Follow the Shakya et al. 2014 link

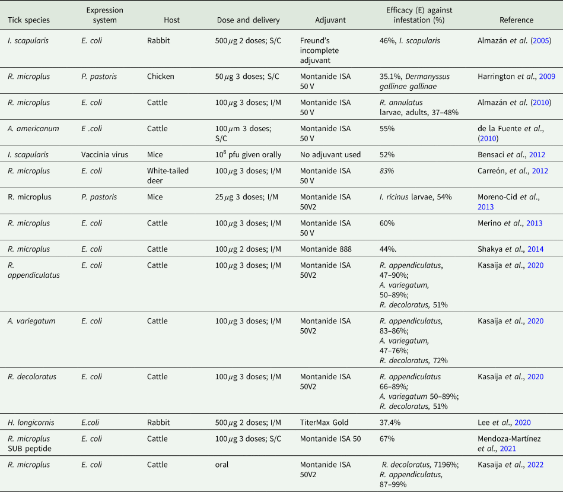click(x=535, y=249)
